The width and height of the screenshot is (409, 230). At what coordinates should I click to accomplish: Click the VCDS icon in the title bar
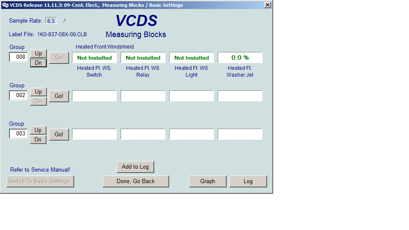[5, 5]
